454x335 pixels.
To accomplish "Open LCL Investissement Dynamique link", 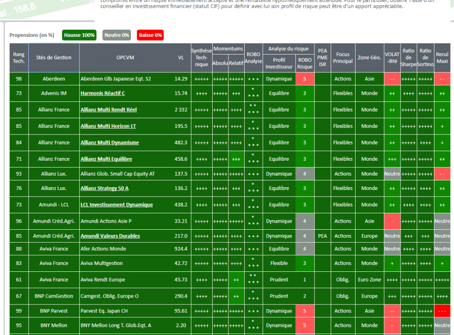I will point(117,205).
